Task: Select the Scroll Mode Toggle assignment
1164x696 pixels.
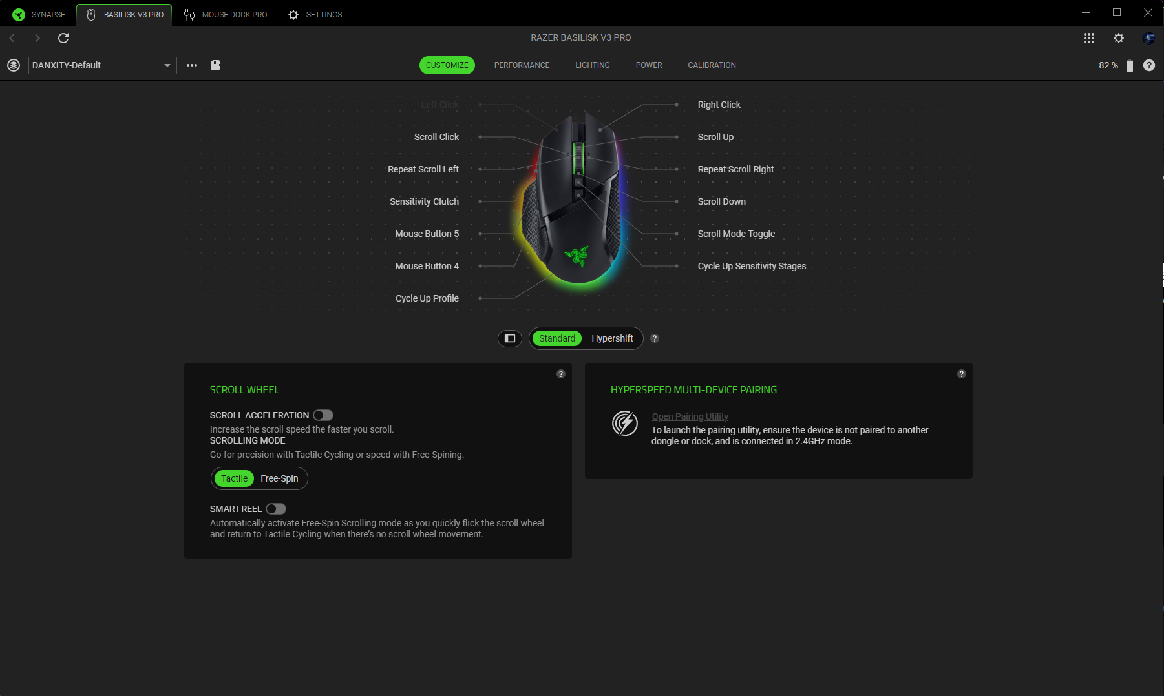Action: tap(736, 234)
